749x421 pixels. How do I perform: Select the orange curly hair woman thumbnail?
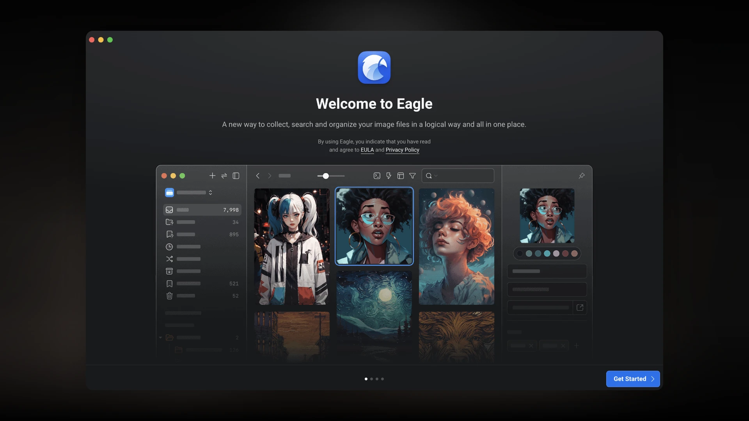(456, 246)
